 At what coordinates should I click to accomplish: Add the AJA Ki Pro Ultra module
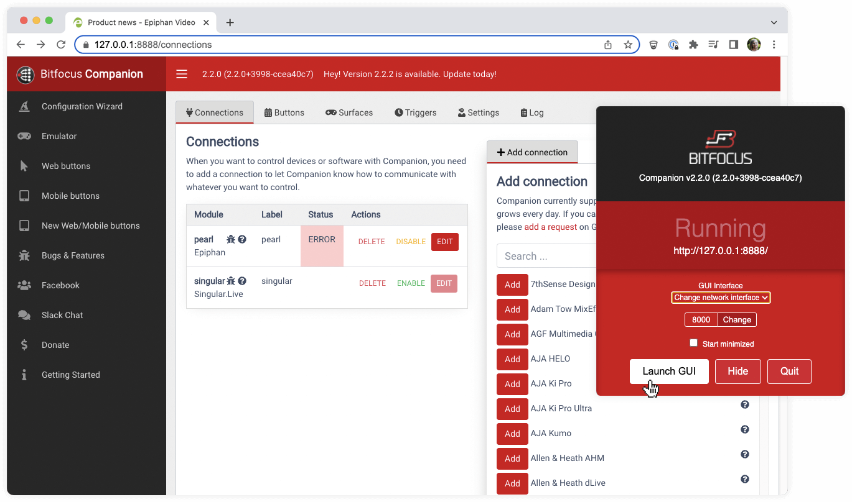point(512,409)
